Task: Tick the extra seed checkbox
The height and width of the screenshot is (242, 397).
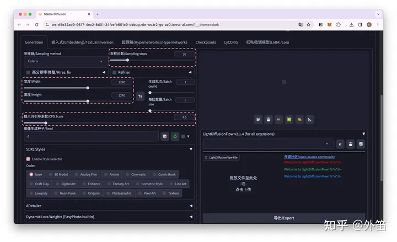Action: [183, 137]
